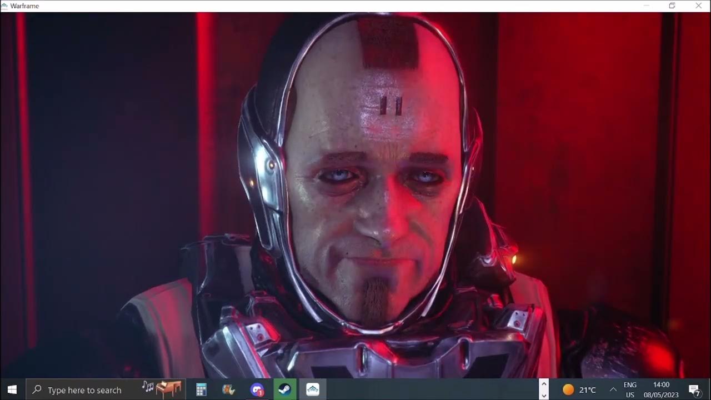Click the piano search highlight icon
The width and height of the screenshot is (711, 400).
pos(162,389)
